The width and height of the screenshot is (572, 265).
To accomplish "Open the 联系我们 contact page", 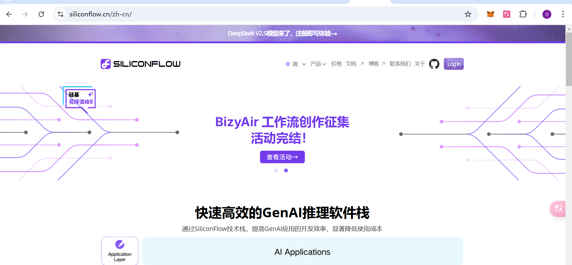I will point(400,64).
